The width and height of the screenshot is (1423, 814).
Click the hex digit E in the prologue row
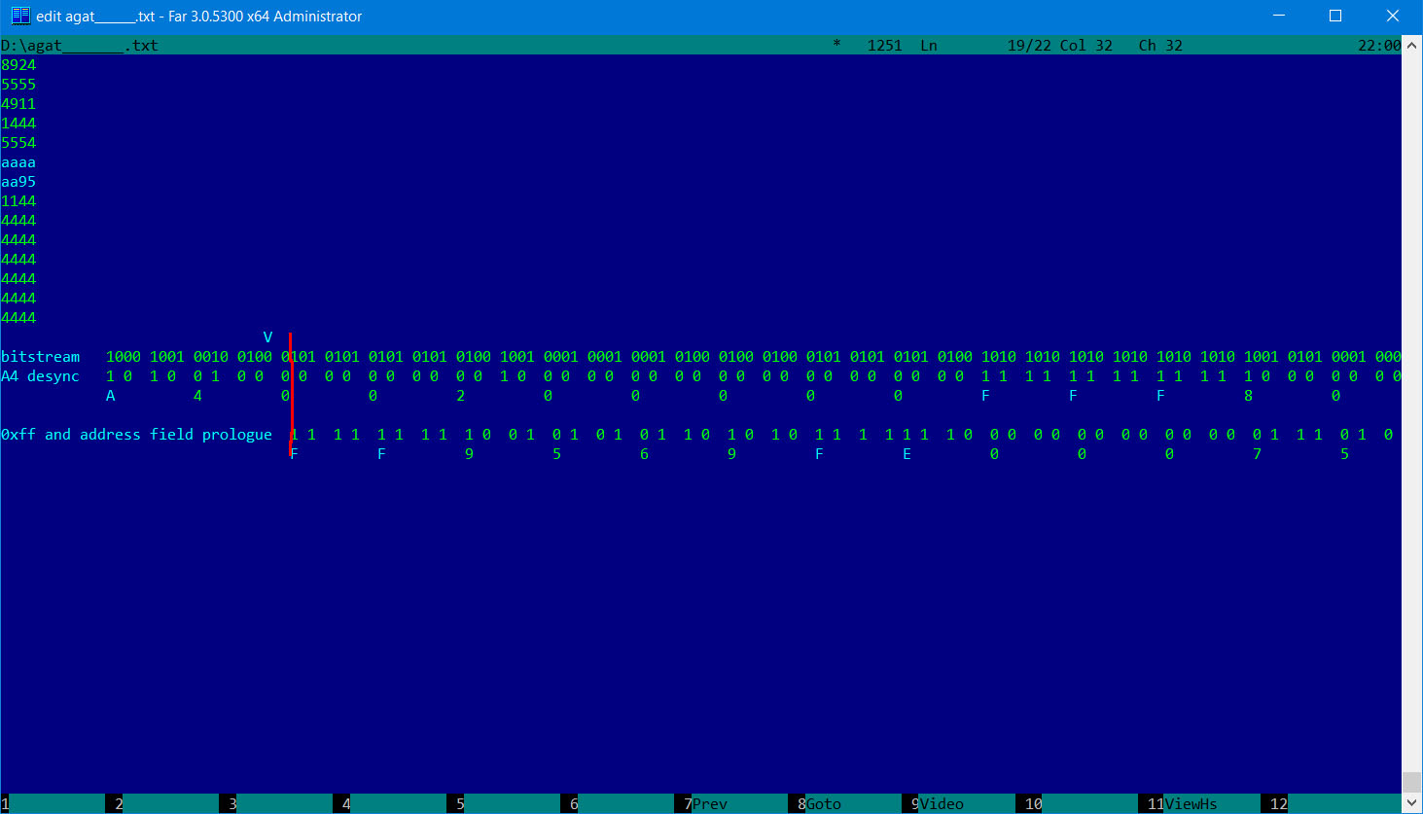click(907, 454)
